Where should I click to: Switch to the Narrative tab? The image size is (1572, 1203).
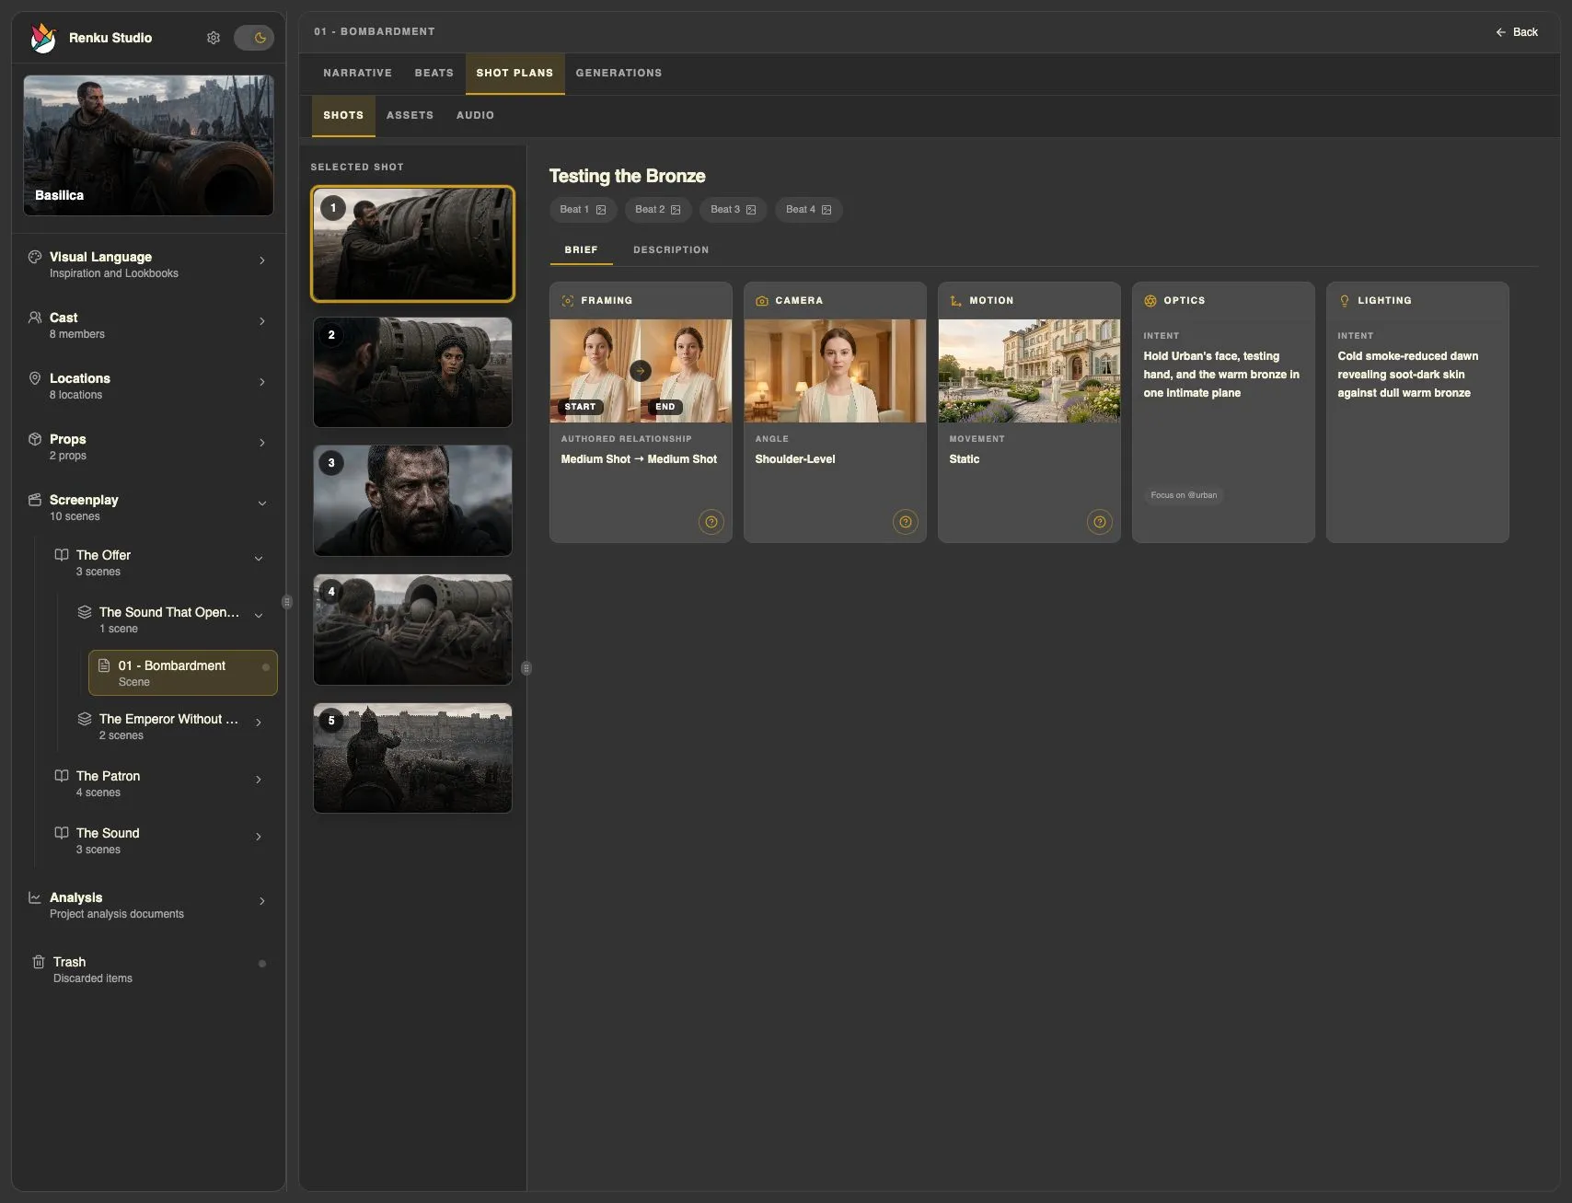(x=357, y=73)
